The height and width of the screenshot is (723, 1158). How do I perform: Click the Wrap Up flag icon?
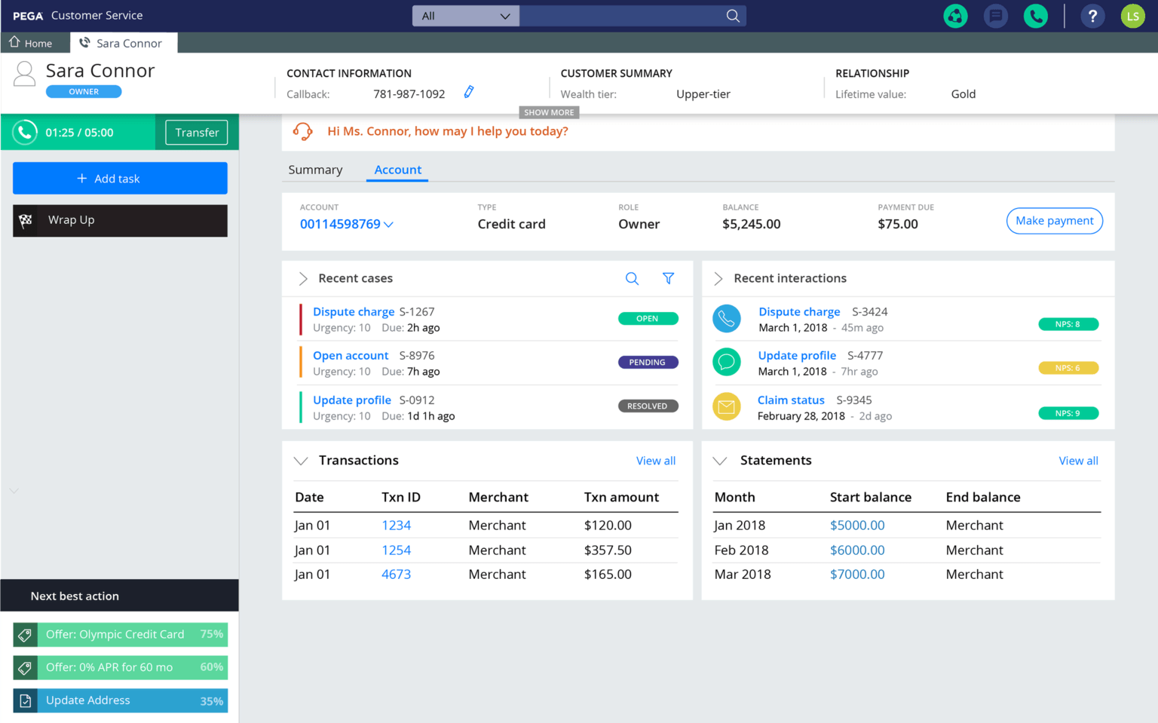click(x=26, y=219)
